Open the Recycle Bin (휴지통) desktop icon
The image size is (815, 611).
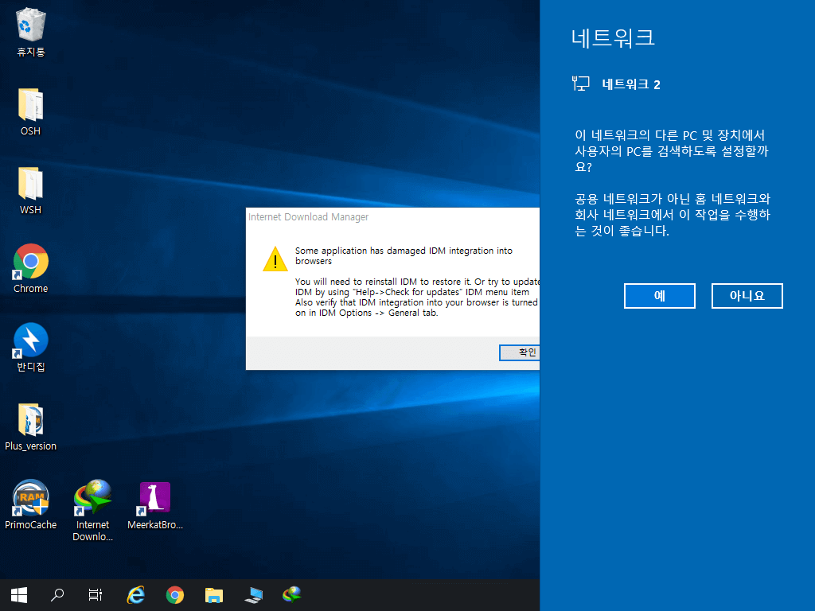coord(31,32)
